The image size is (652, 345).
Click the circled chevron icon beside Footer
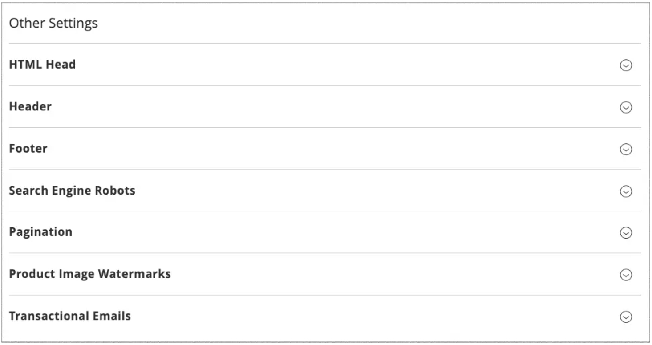click(626, 149)
